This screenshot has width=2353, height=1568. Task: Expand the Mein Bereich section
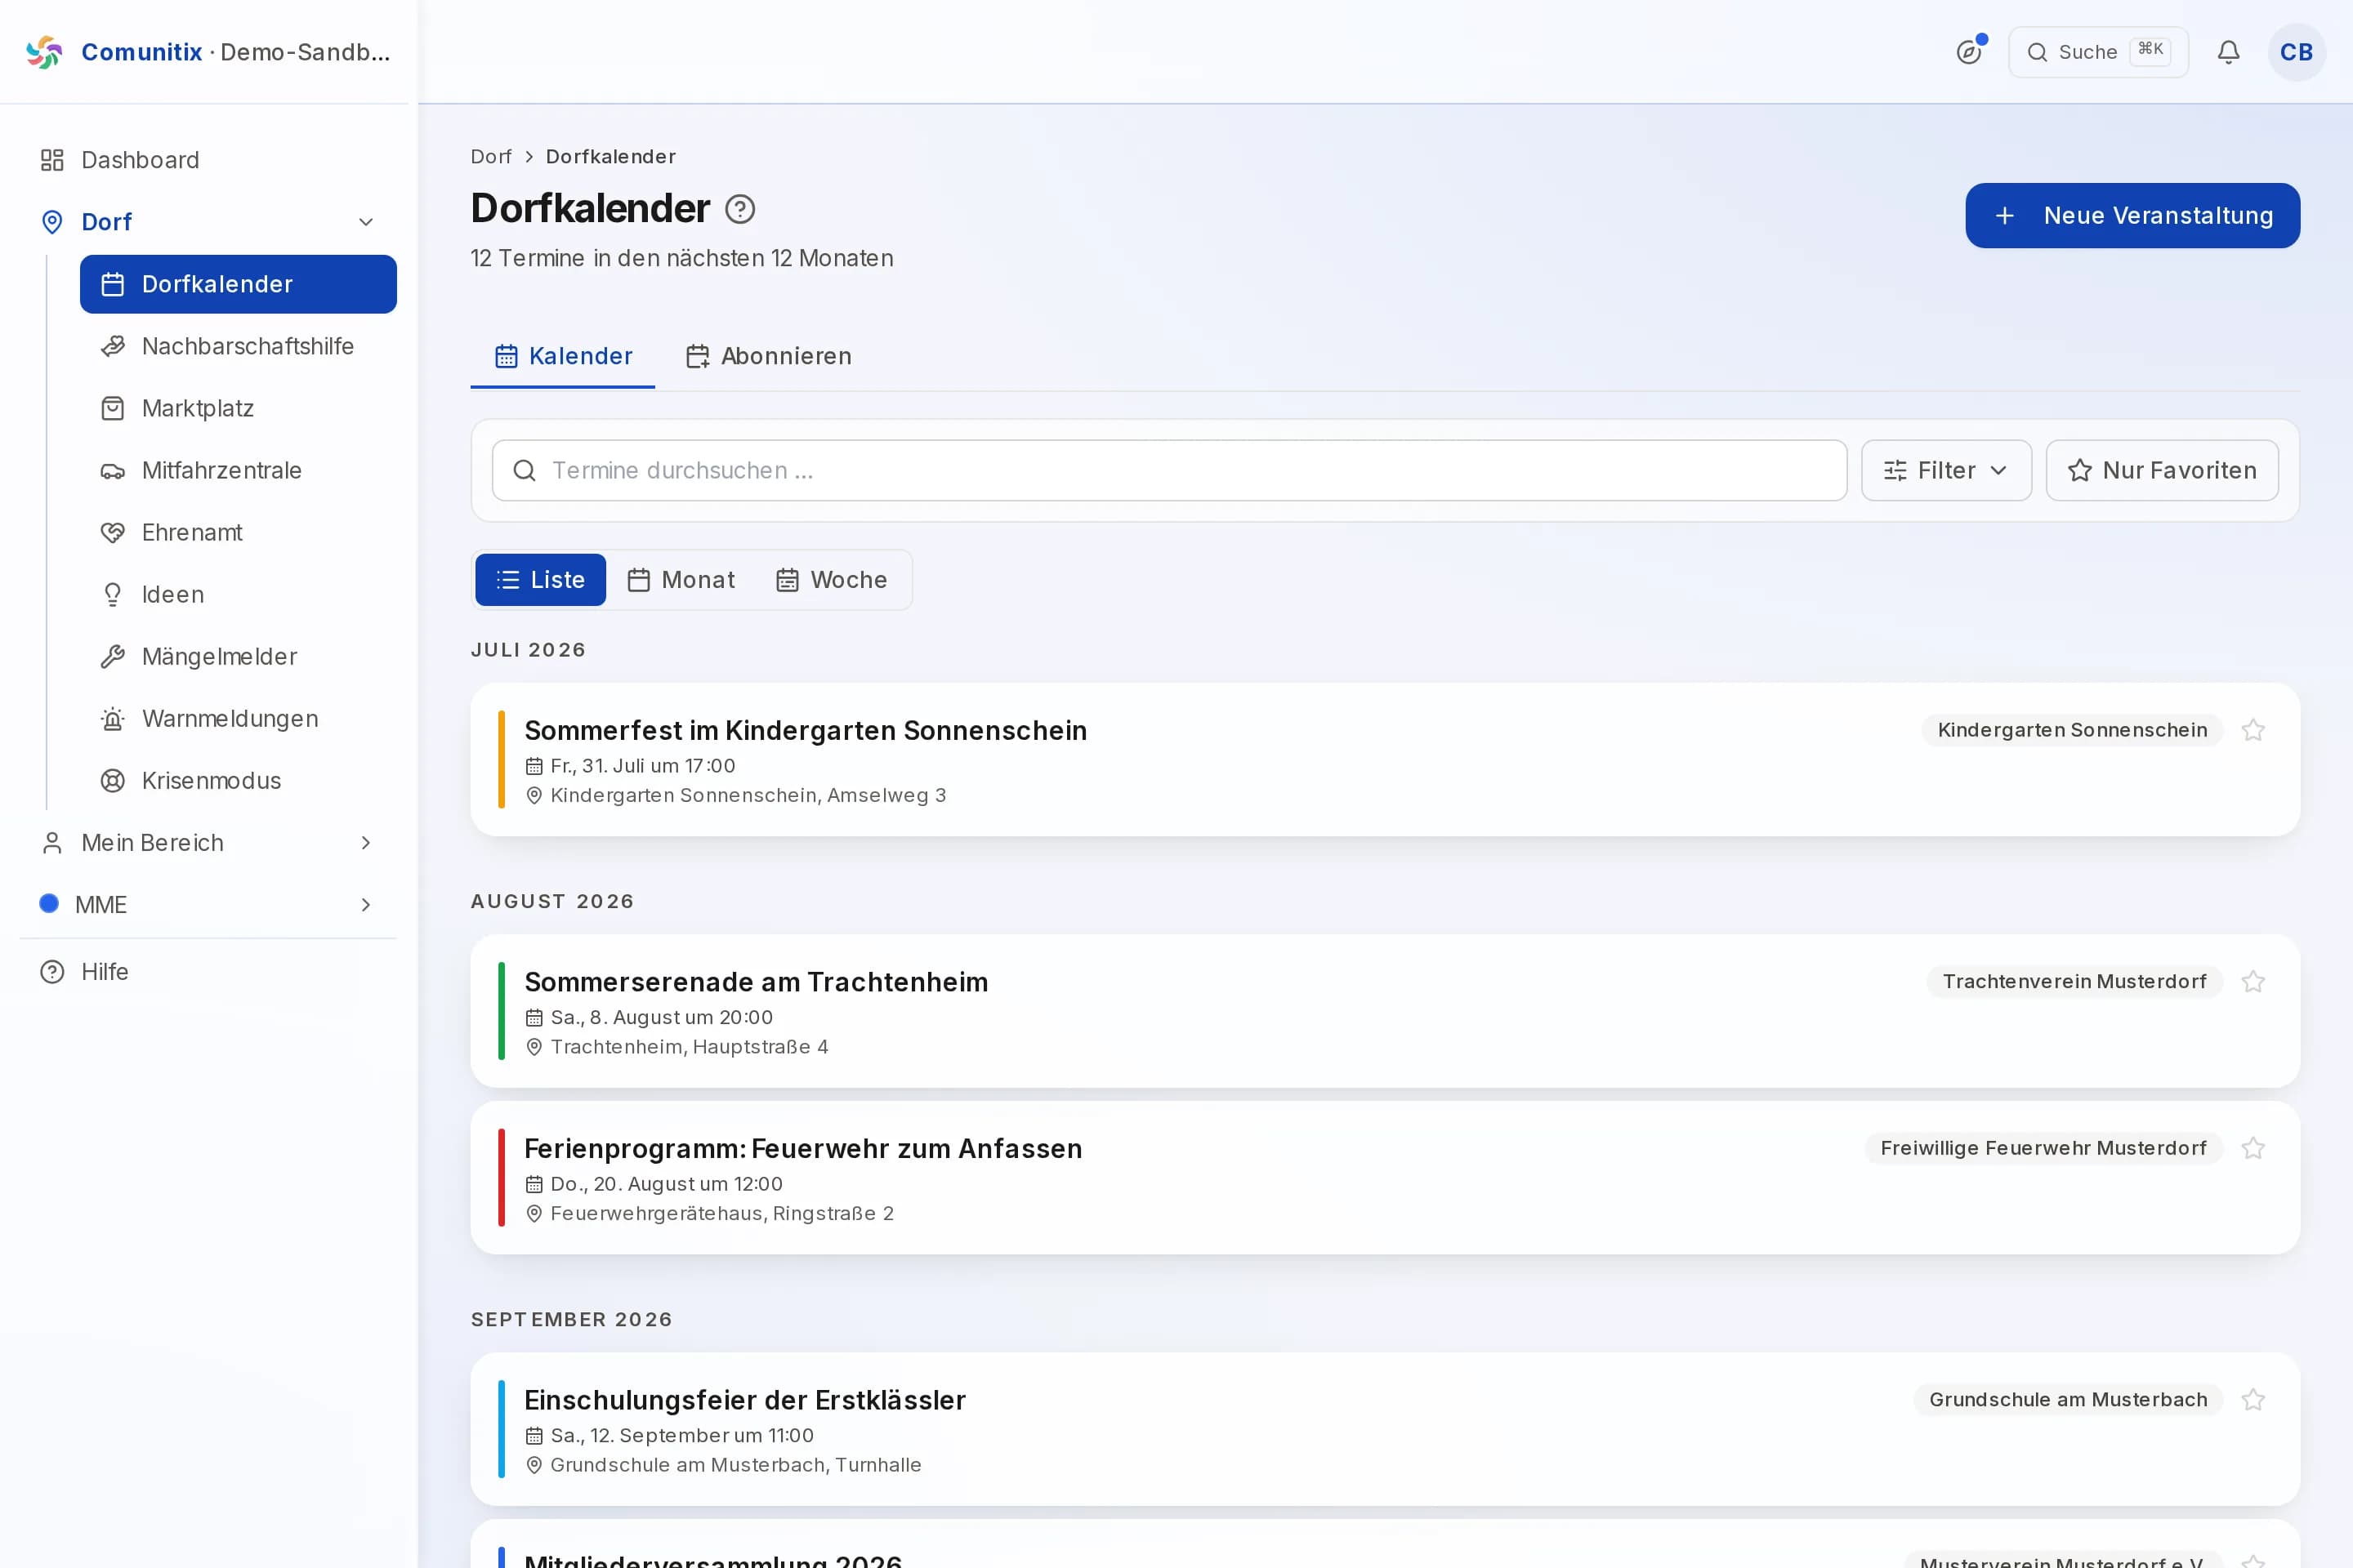coord(208,843)
